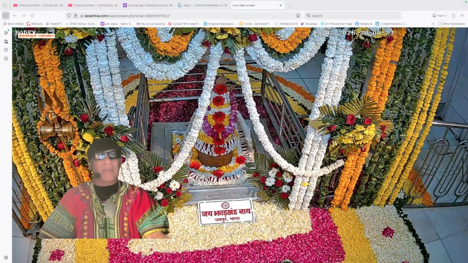Open myCalSTRS Home bookmark

[184, 24]
